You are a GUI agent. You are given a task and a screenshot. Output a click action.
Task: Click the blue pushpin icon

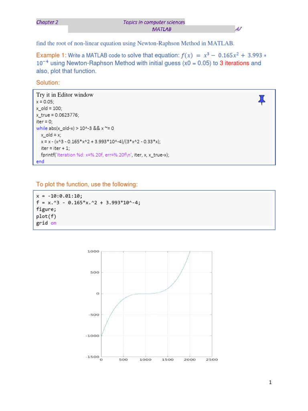pos(261,100)
